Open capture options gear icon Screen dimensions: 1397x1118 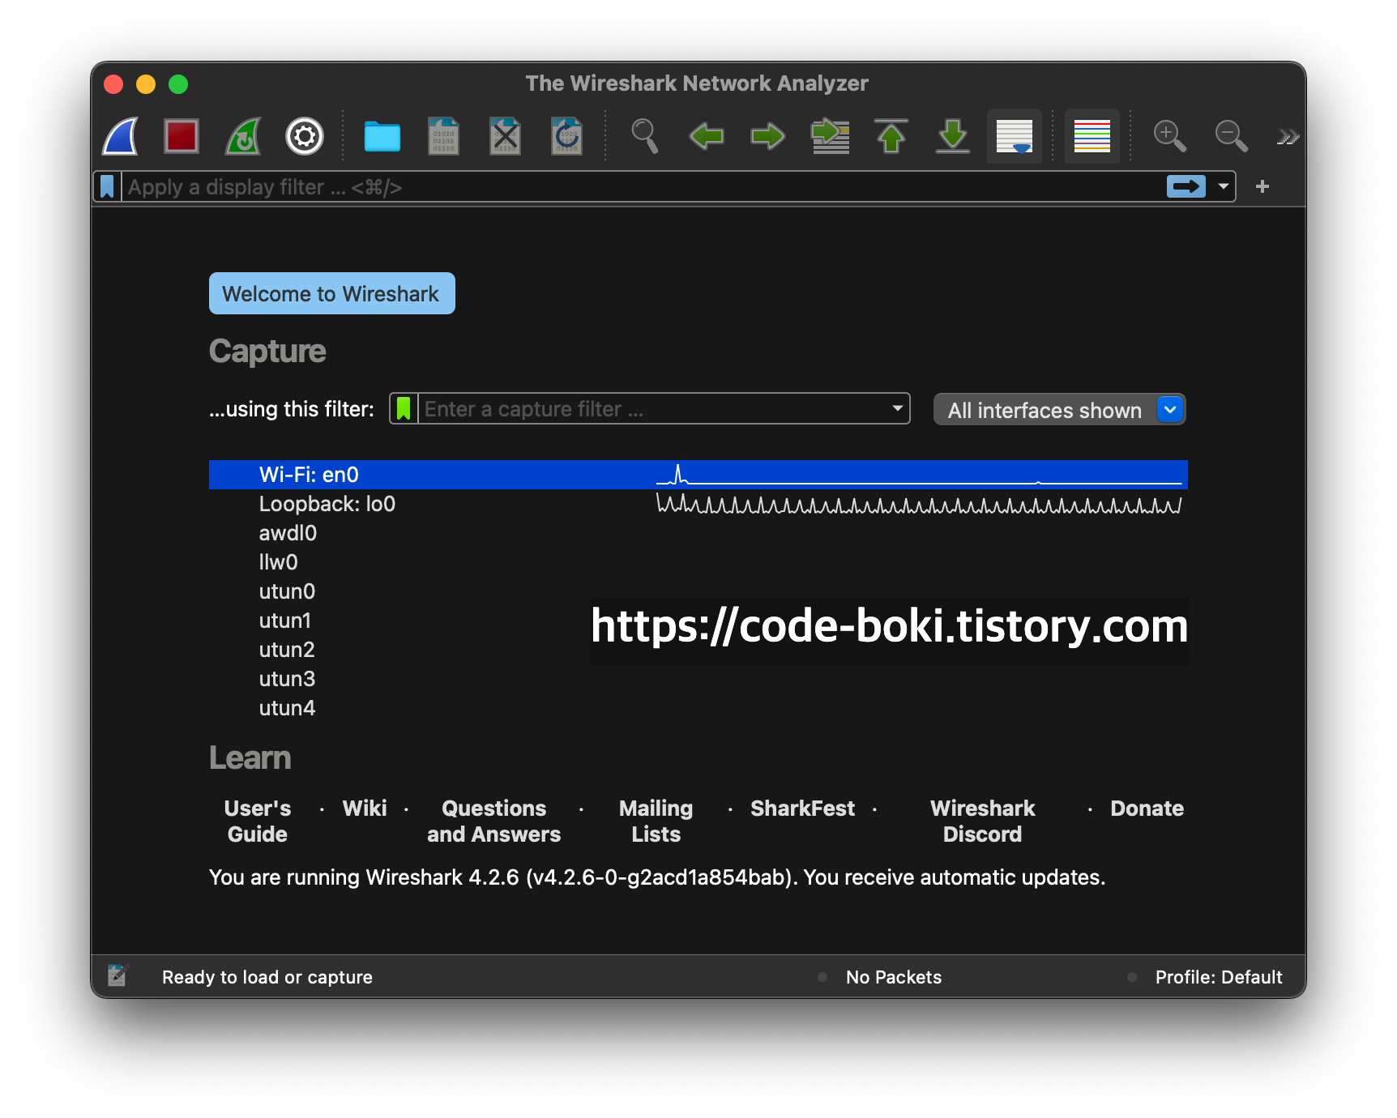305,136
